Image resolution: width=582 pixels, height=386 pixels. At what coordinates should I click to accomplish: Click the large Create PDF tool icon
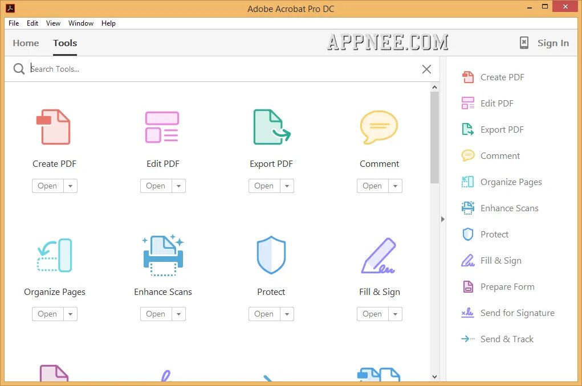tap(54, 127)
